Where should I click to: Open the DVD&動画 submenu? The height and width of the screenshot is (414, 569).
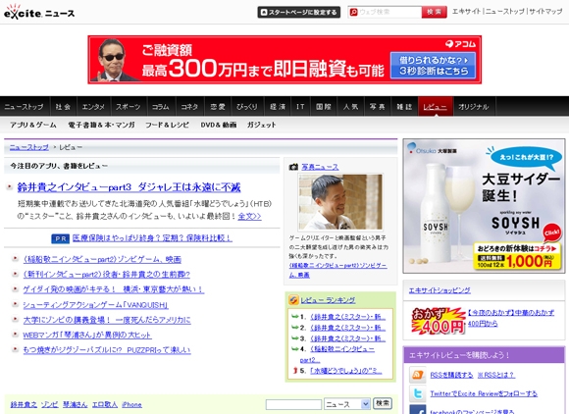[219, 125]
